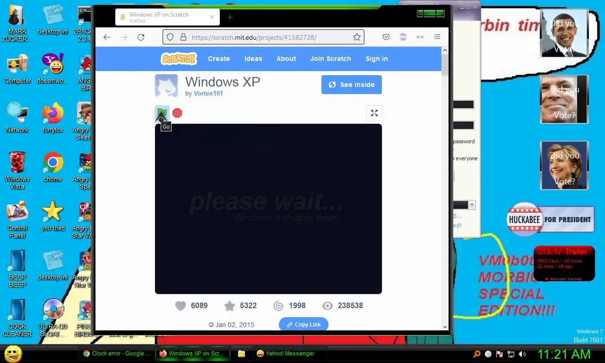
Task: Open the COCK CLEANER desktop icon
Action: (x=17, y=318)
